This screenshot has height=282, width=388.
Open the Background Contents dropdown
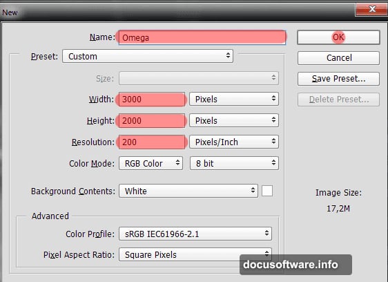(x=188, y=191)
